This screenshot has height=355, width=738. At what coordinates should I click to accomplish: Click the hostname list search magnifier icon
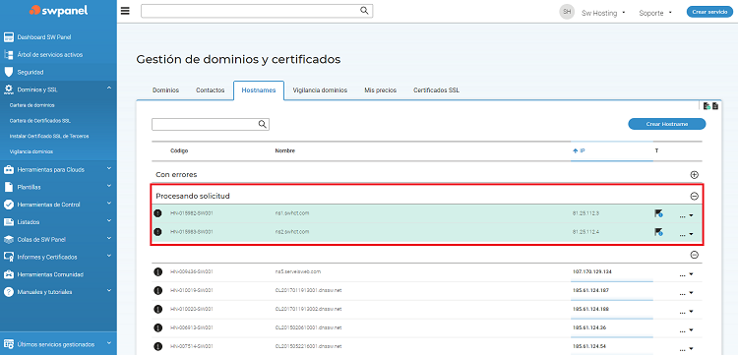coord(263,124)
